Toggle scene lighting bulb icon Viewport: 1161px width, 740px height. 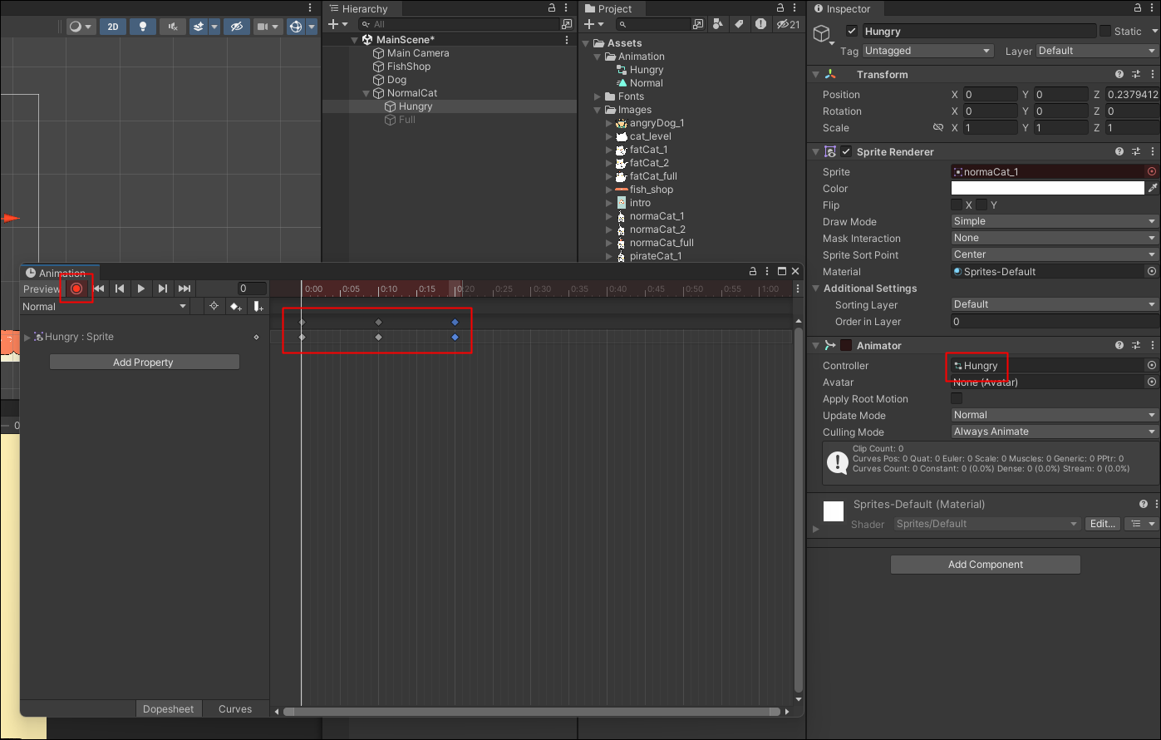pyautogui.click(x=143, y=27)
